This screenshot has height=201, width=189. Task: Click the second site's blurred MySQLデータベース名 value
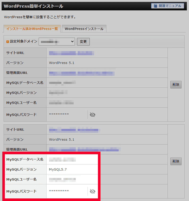pos(62,159)
